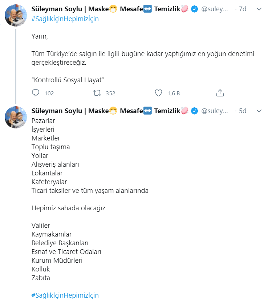The width and height of the screenshot is (268, 302).
Task: Expand the first tweet's options chevron
Action: point(259,9)
